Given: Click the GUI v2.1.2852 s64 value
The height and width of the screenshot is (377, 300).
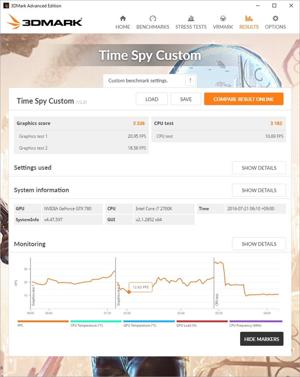Looking at the screenshot, I should click(x=164, y=219).
